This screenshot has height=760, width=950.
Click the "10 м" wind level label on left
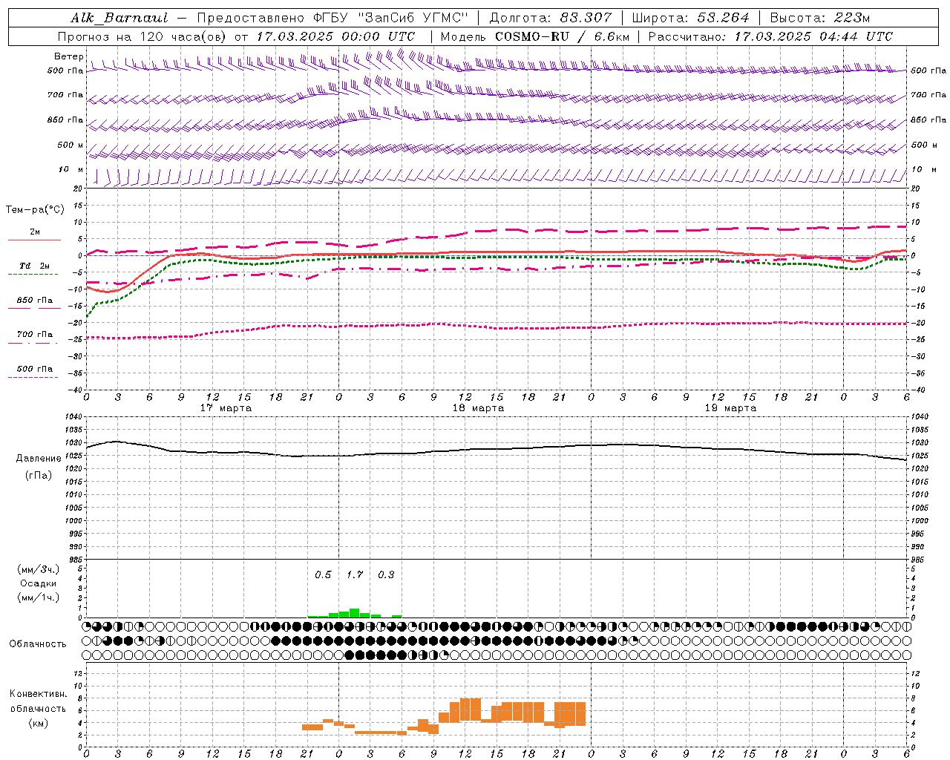coord(71,169)
